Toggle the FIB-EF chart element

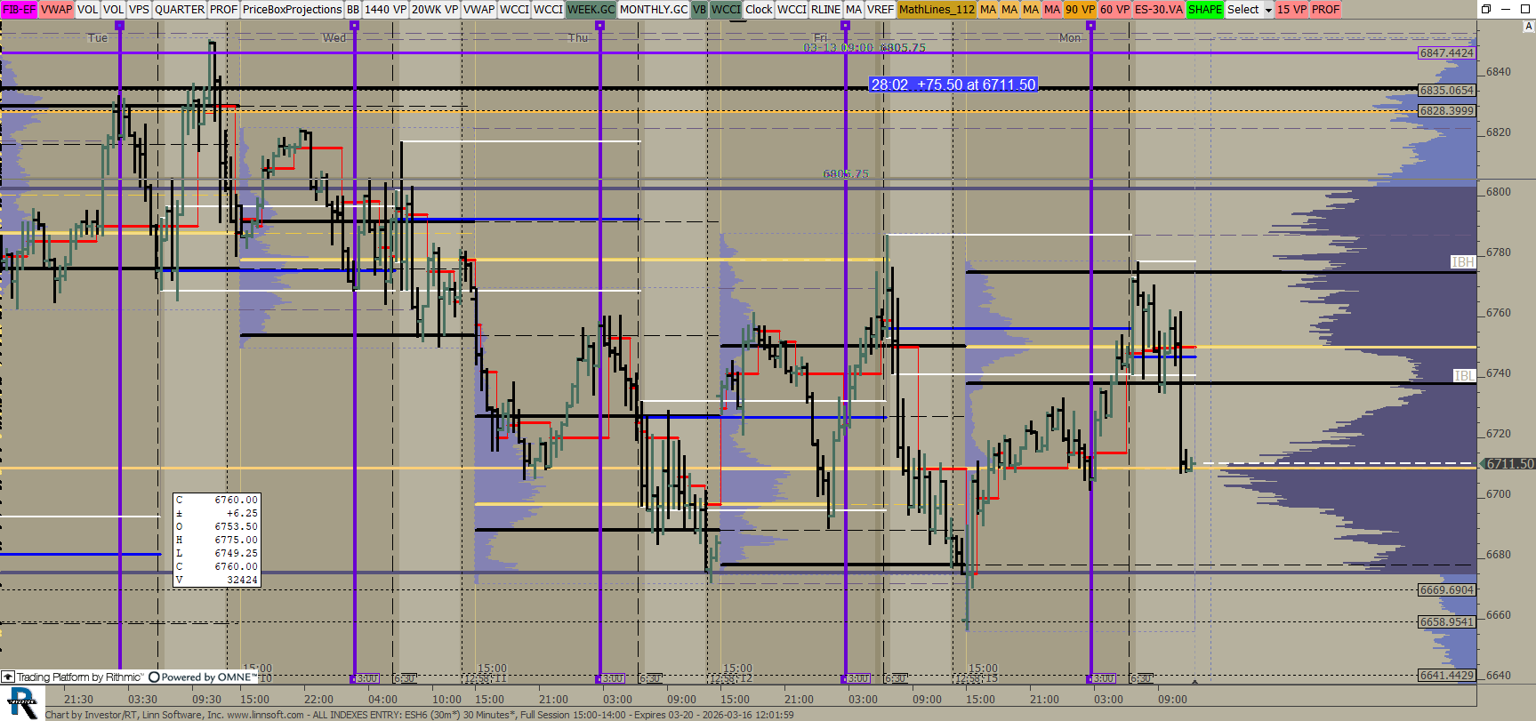pos(19,10)
